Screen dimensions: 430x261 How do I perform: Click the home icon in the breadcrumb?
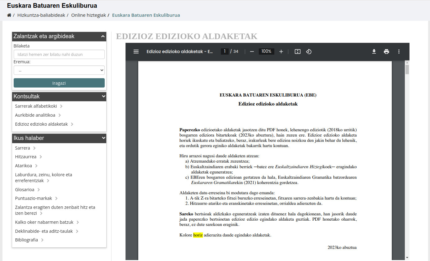9,15
